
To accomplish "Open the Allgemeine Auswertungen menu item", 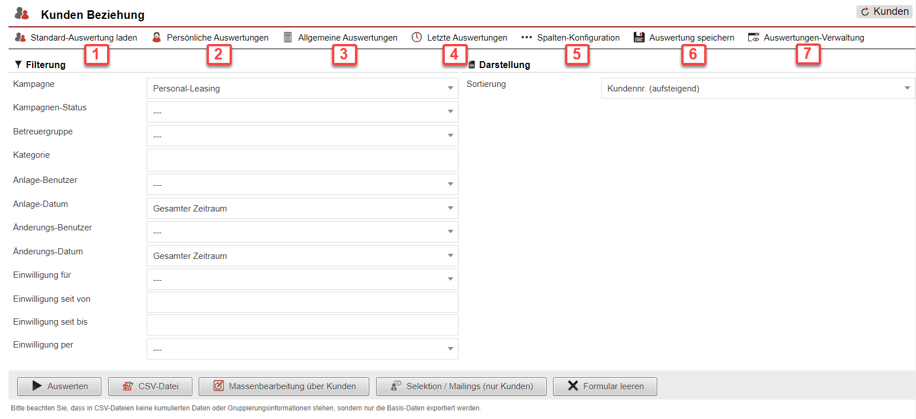I will (x=347, y=38).
